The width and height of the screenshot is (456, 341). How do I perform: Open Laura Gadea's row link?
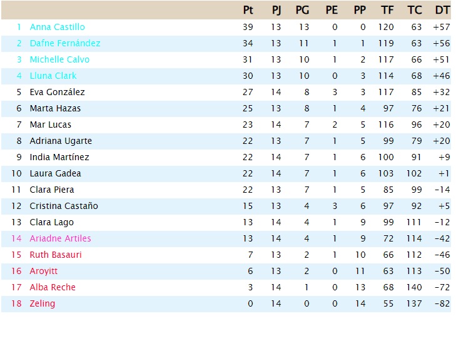tap(55, 174)
